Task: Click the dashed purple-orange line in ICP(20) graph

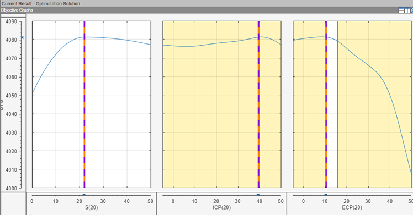Action: point(258,105)
